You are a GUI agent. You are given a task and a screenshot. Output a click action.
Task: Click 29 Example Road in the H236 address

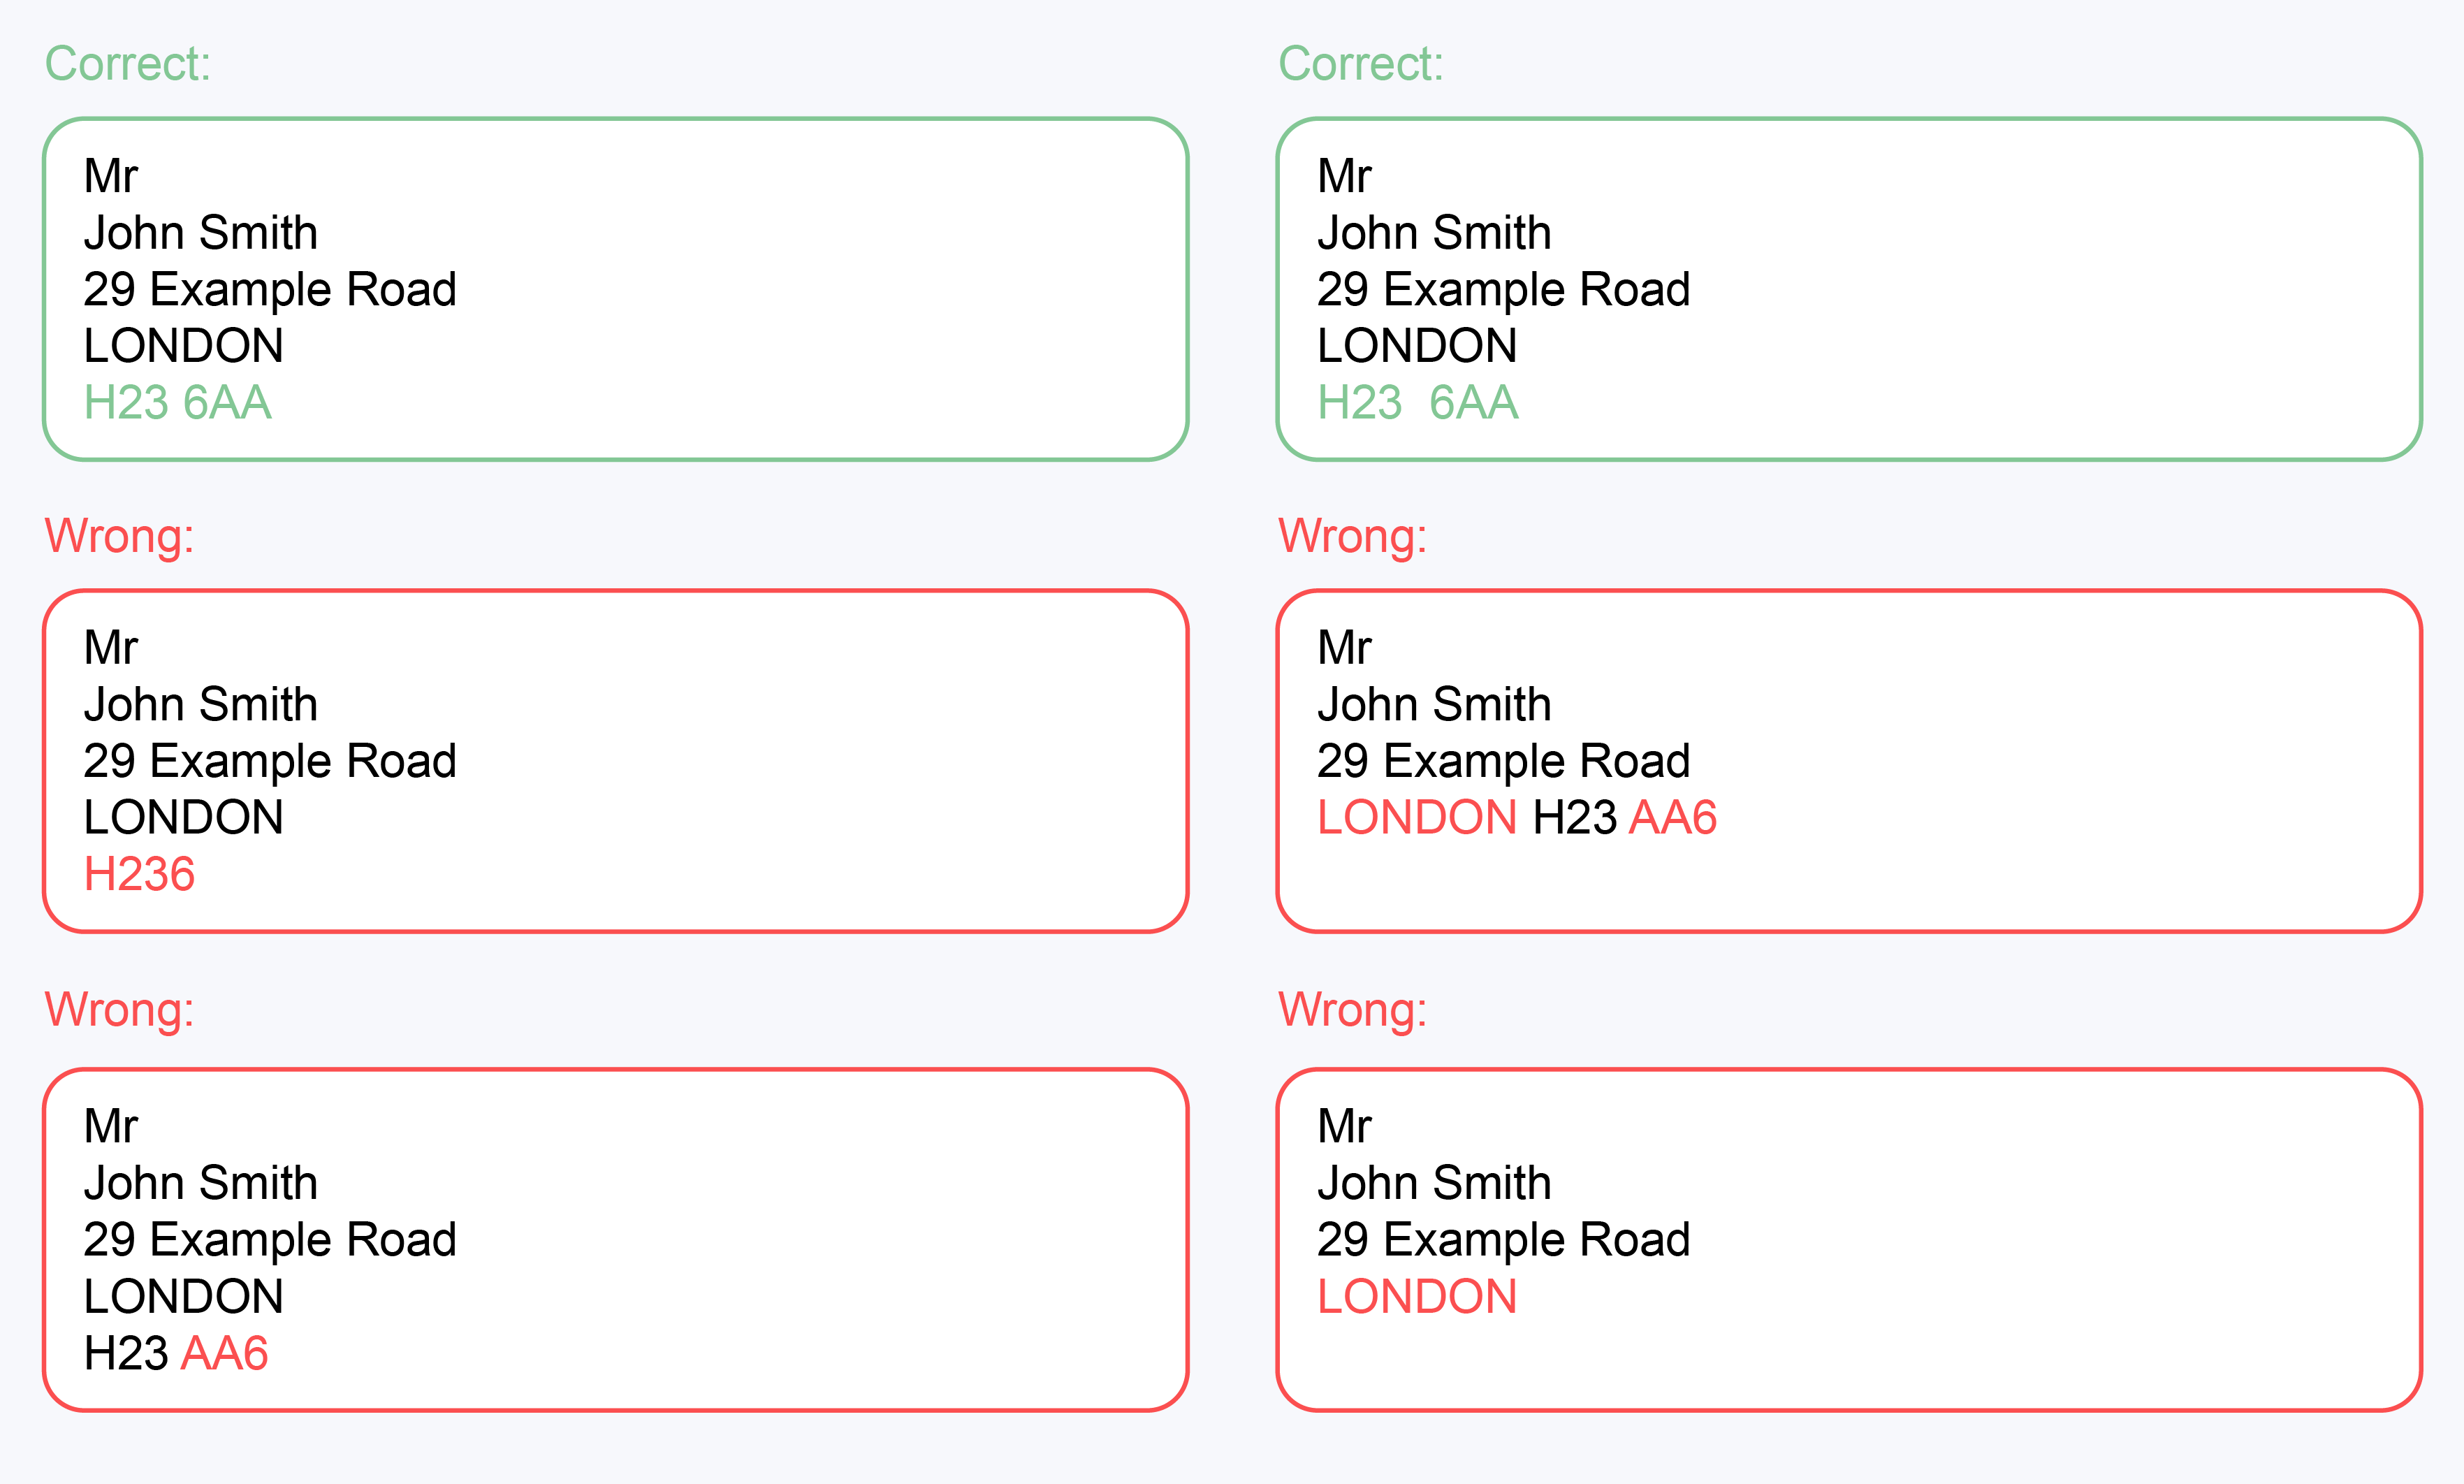click(x=270, y=762)
